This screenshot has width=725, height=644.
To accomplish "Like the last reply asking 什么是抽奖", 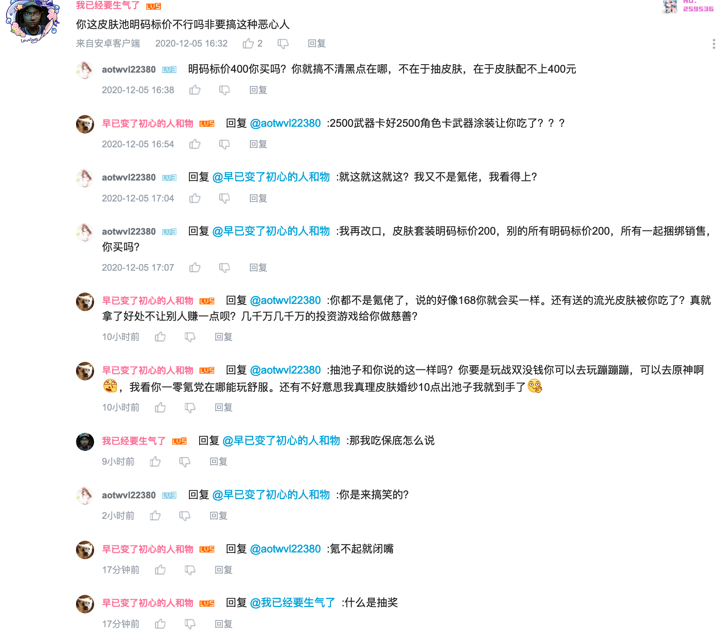I will coord(160,624).
